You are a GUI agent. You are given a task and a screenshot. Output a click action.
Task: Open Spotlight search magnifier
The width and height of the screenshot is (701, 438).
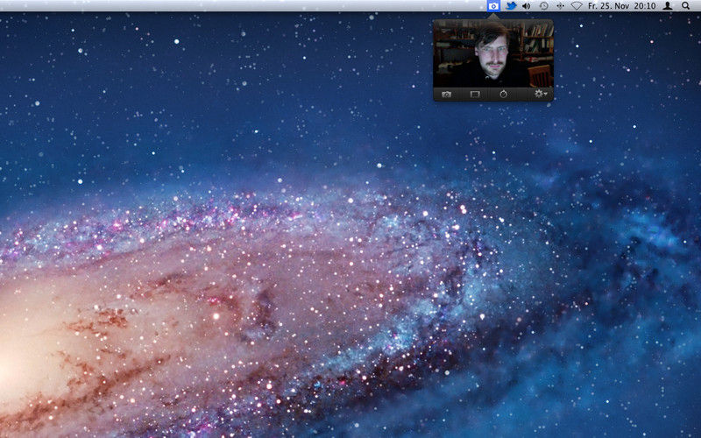(x=686, y=6)
